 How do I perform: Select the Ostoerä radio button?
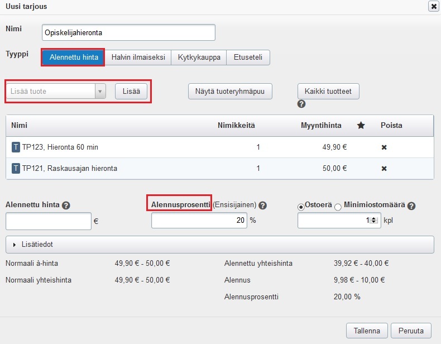[301, 206]
